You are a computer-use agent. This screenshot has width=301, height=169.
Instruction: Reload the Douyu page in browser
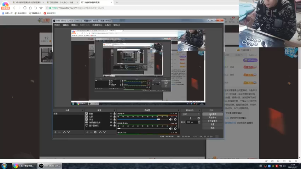pyautogui.click(x=25, y=8)
